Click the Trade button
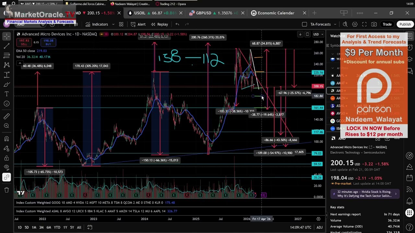The height and width of the screenshot is (233, 415). tap(387, 24)
